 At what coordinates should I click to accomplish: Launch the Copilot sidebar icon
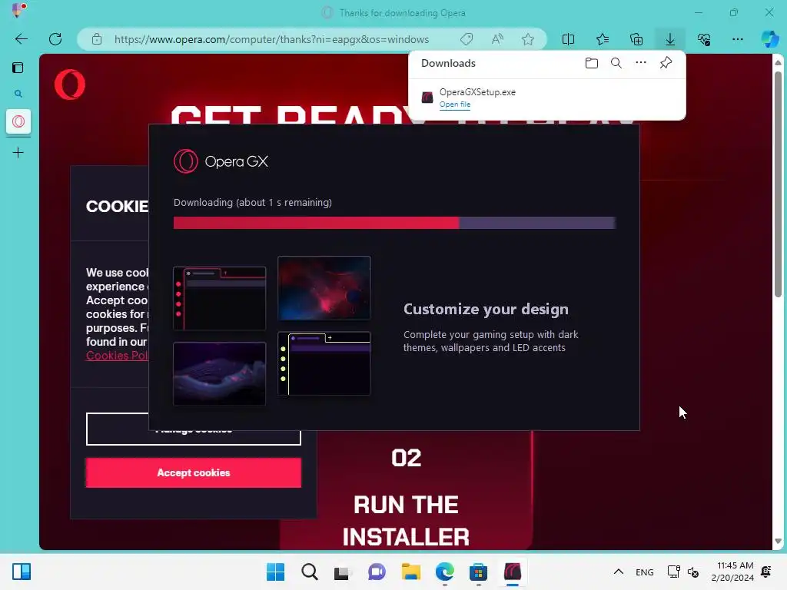click(769, 39)
